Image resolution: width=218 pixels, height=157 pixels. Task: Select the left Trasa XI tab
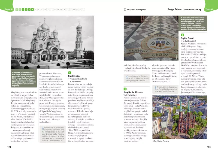[9, 10]
